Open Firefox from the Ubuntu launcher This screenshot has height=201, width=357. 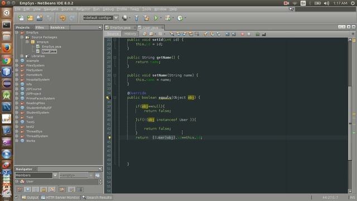tap(6, 49)
